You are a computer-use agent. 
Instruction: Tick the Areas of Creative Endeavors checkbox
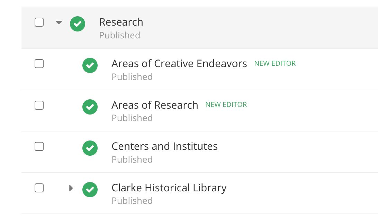pyautogui.click(x=39, y=64)
